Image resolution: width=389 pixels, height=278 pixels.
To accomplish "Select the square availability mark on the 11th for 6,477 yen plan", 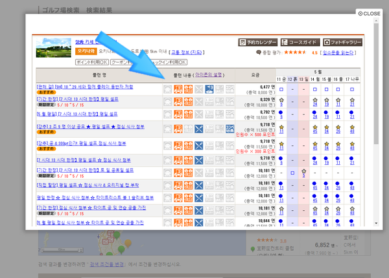I will coord(281,89).
